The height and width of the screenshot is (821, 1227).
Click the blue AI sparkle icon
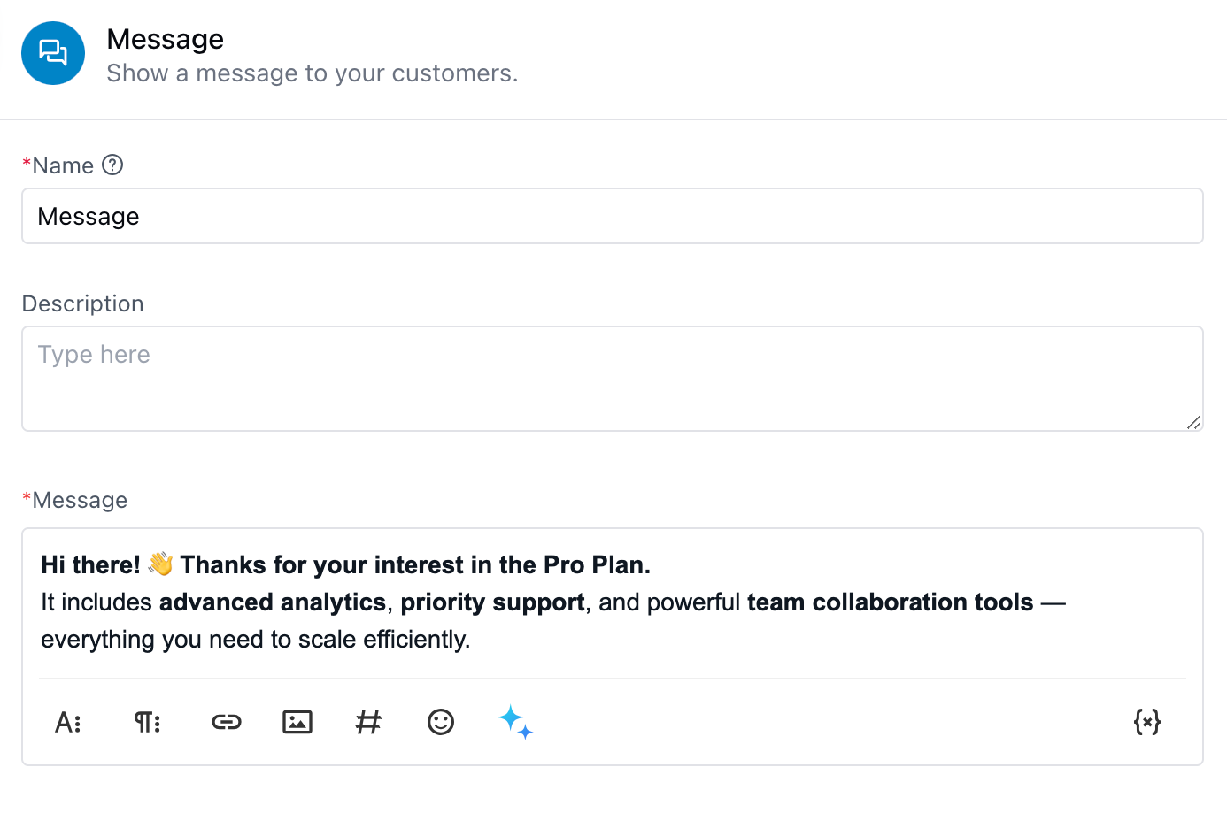tap(515, 722)
